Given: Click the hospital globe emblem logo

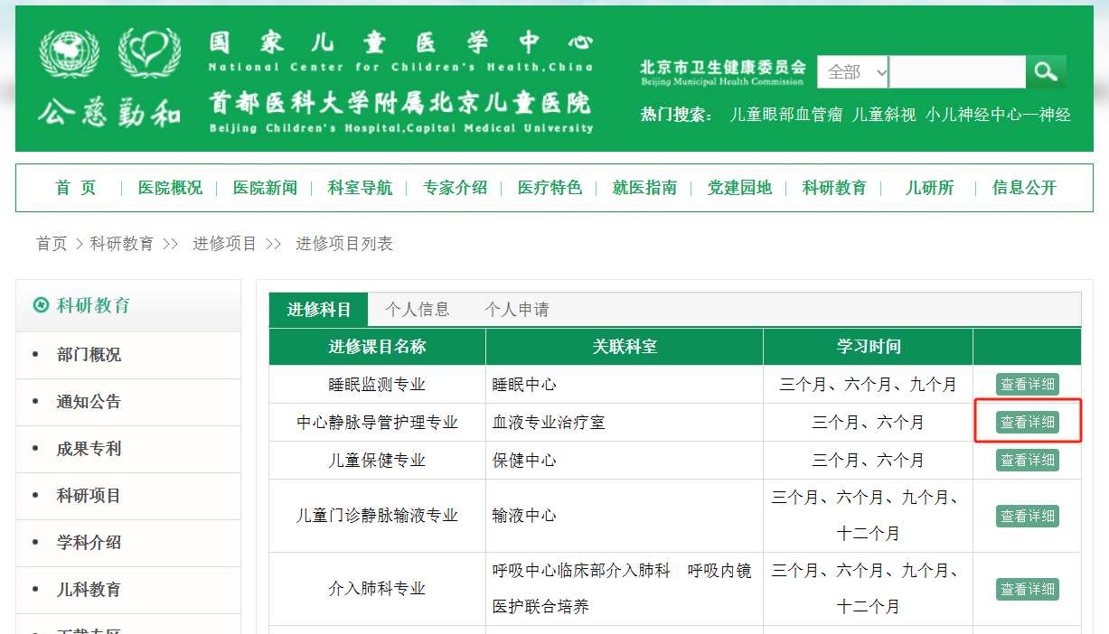Looking at the screenshot, I should tap(69, 54).
